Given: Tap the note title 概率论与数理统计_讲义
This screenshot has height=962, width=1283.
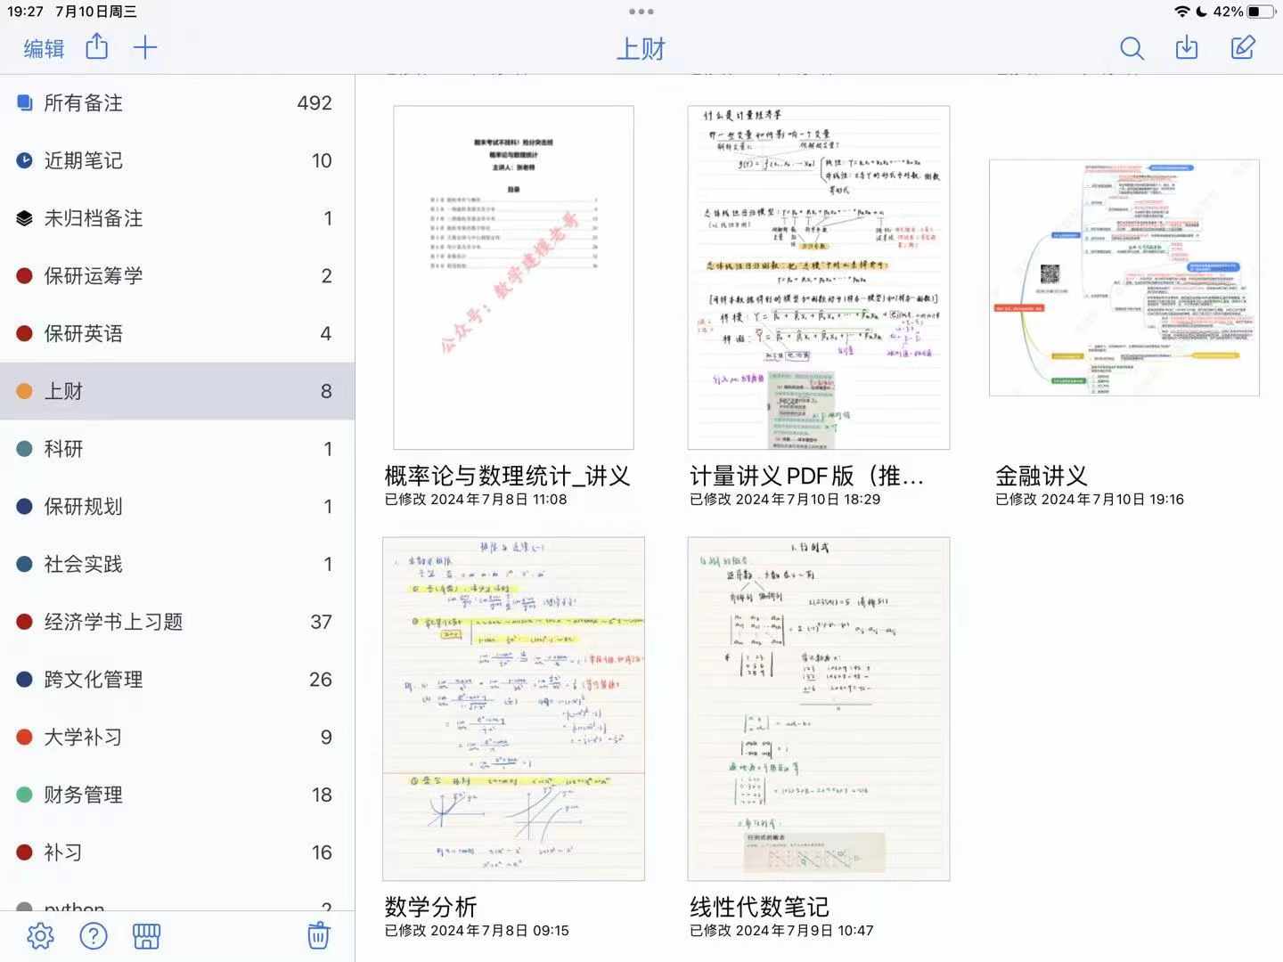Looking at the screenshot, I should 507,476.
